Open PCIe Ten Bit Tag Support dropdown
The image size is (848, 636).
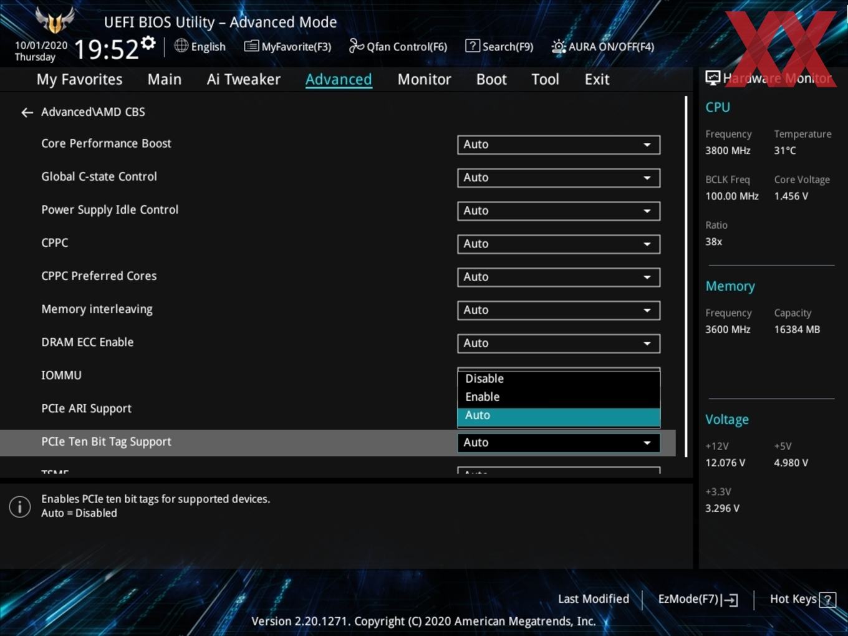[x=559, y=443]
